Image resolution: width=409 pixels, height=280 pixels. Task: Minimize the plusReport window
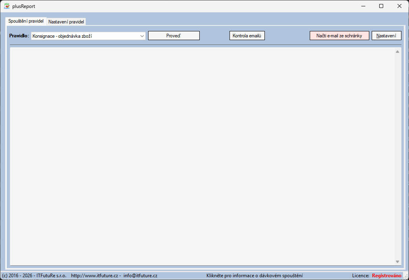[x=363, y=6]
